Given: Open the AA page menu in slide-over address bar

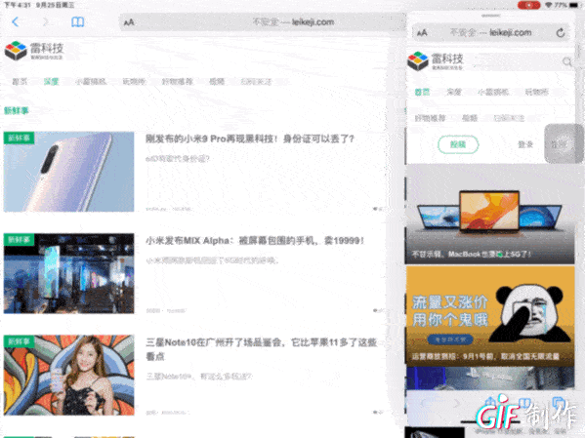Looking at the screenshot, I should [x=422, y=33].
